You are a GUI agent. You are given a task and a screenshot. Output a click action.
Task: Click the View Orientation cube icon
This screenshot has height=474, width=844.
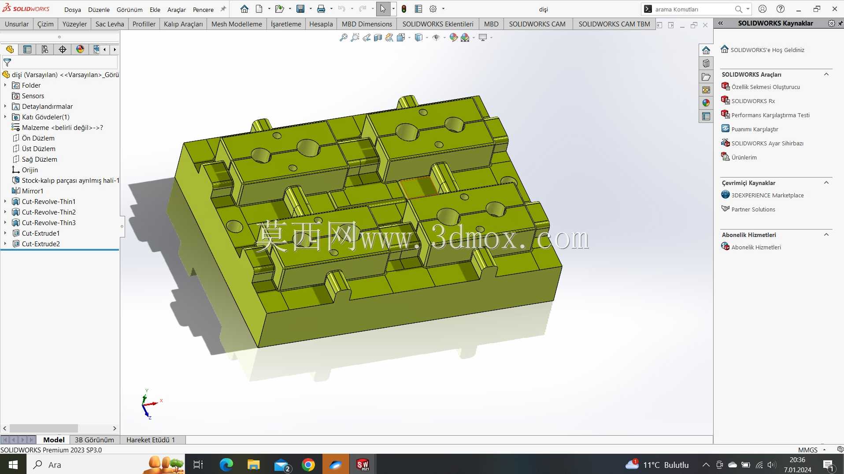(401, 38)
